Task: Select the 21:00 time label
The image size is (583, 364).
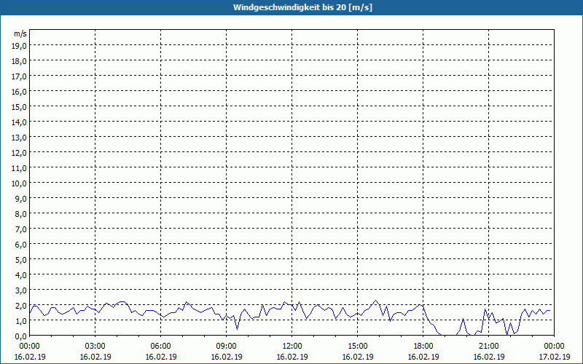Action: [x=488, y=347]
